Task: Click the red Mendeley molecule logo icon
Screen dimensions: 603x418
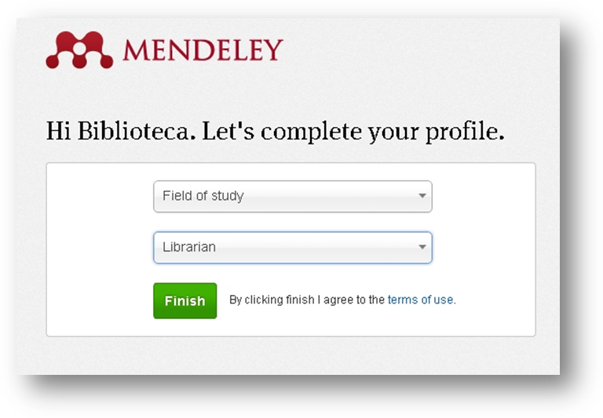Action: [79, 50]
